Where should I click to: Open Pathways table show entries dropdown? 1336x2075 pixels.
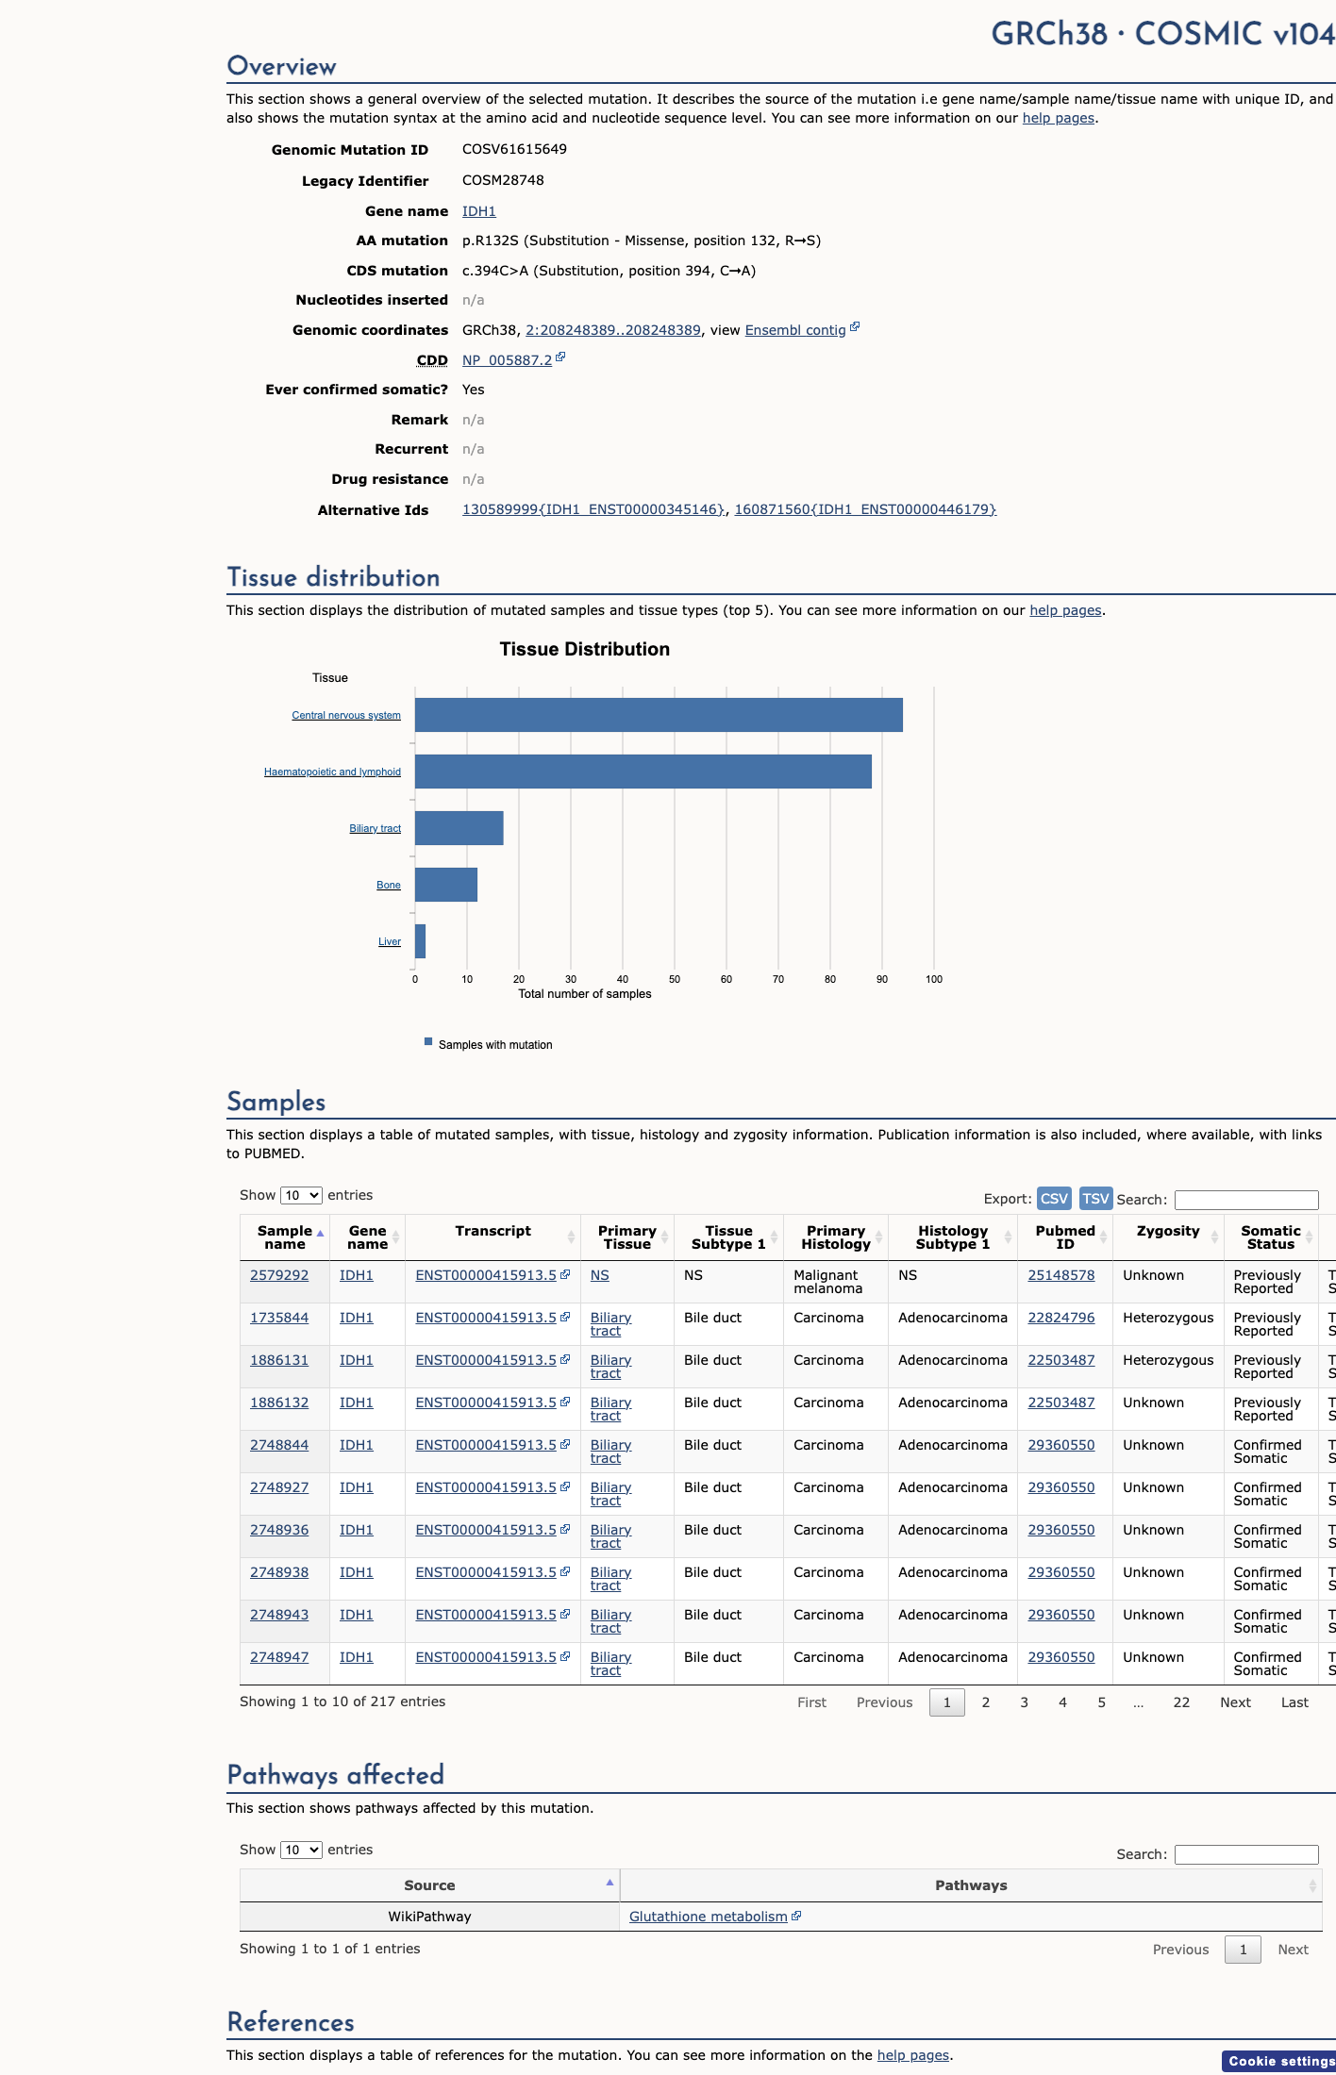pos(301,1850)
